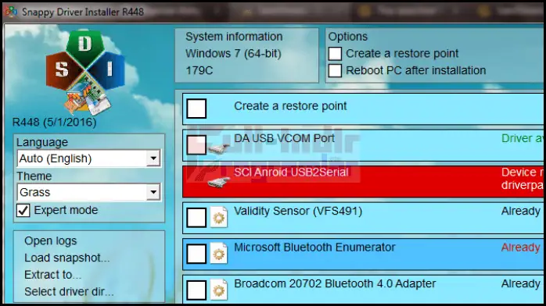Select the DA USB VCOM Port row text
The width and height of the screenshot is (546, 306).
[x=284, y=139]
